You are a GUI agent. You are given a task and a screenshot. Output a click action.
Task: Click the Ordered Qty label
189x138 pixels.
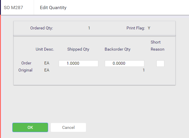[42, 28]
